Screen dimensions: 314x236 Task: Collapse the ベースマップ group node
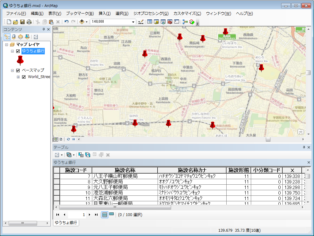pyautogui.click(x=12, y=70)
